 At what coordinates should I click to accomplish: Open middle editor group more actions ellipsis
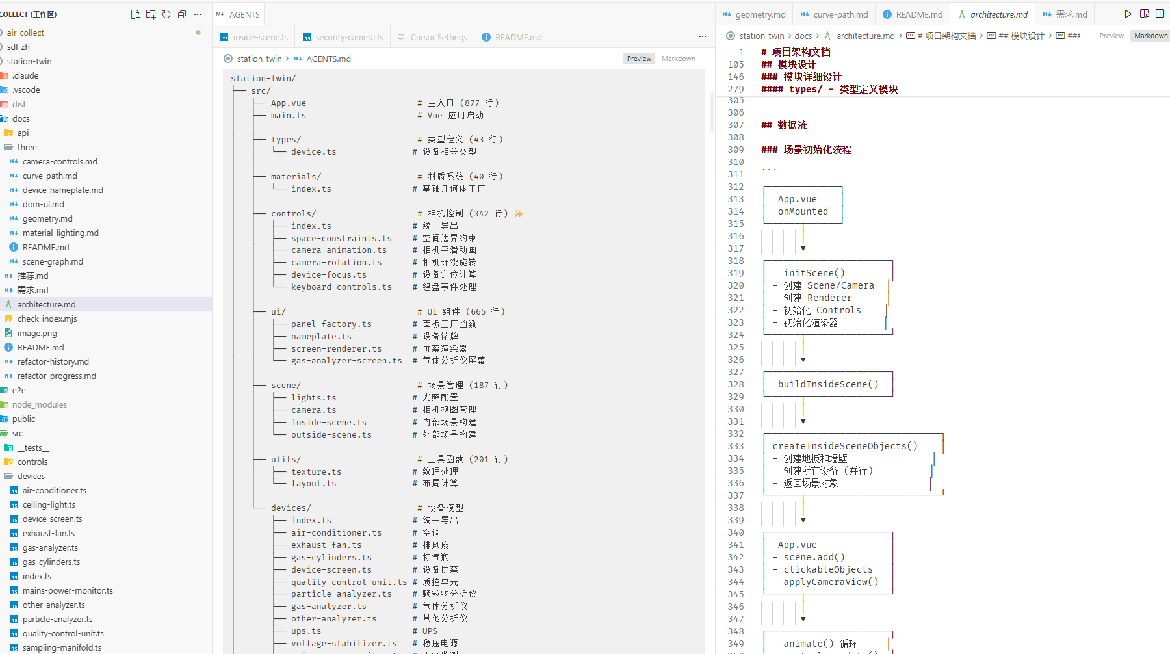click(x=703, y=36)
